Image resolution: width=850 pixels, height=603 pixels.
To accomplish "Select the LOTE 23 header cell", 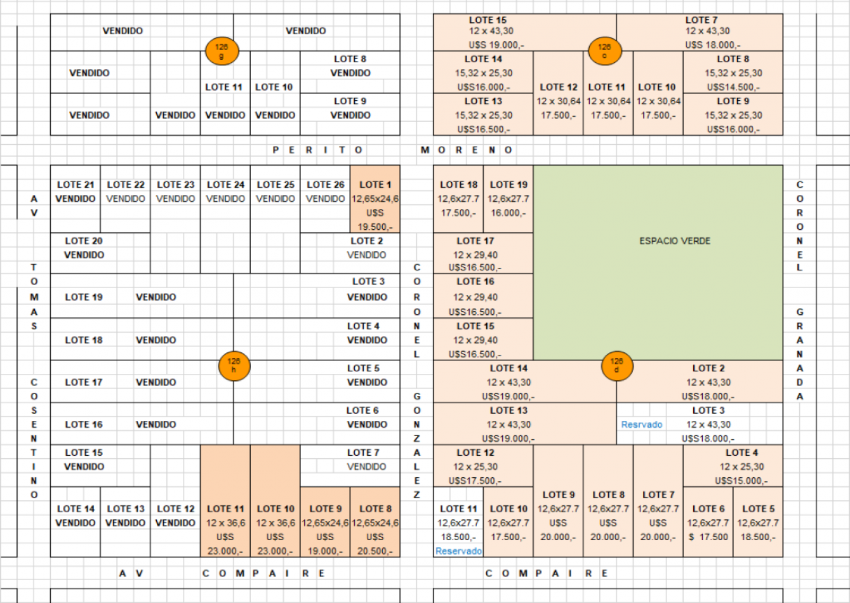I will (175, 185).
